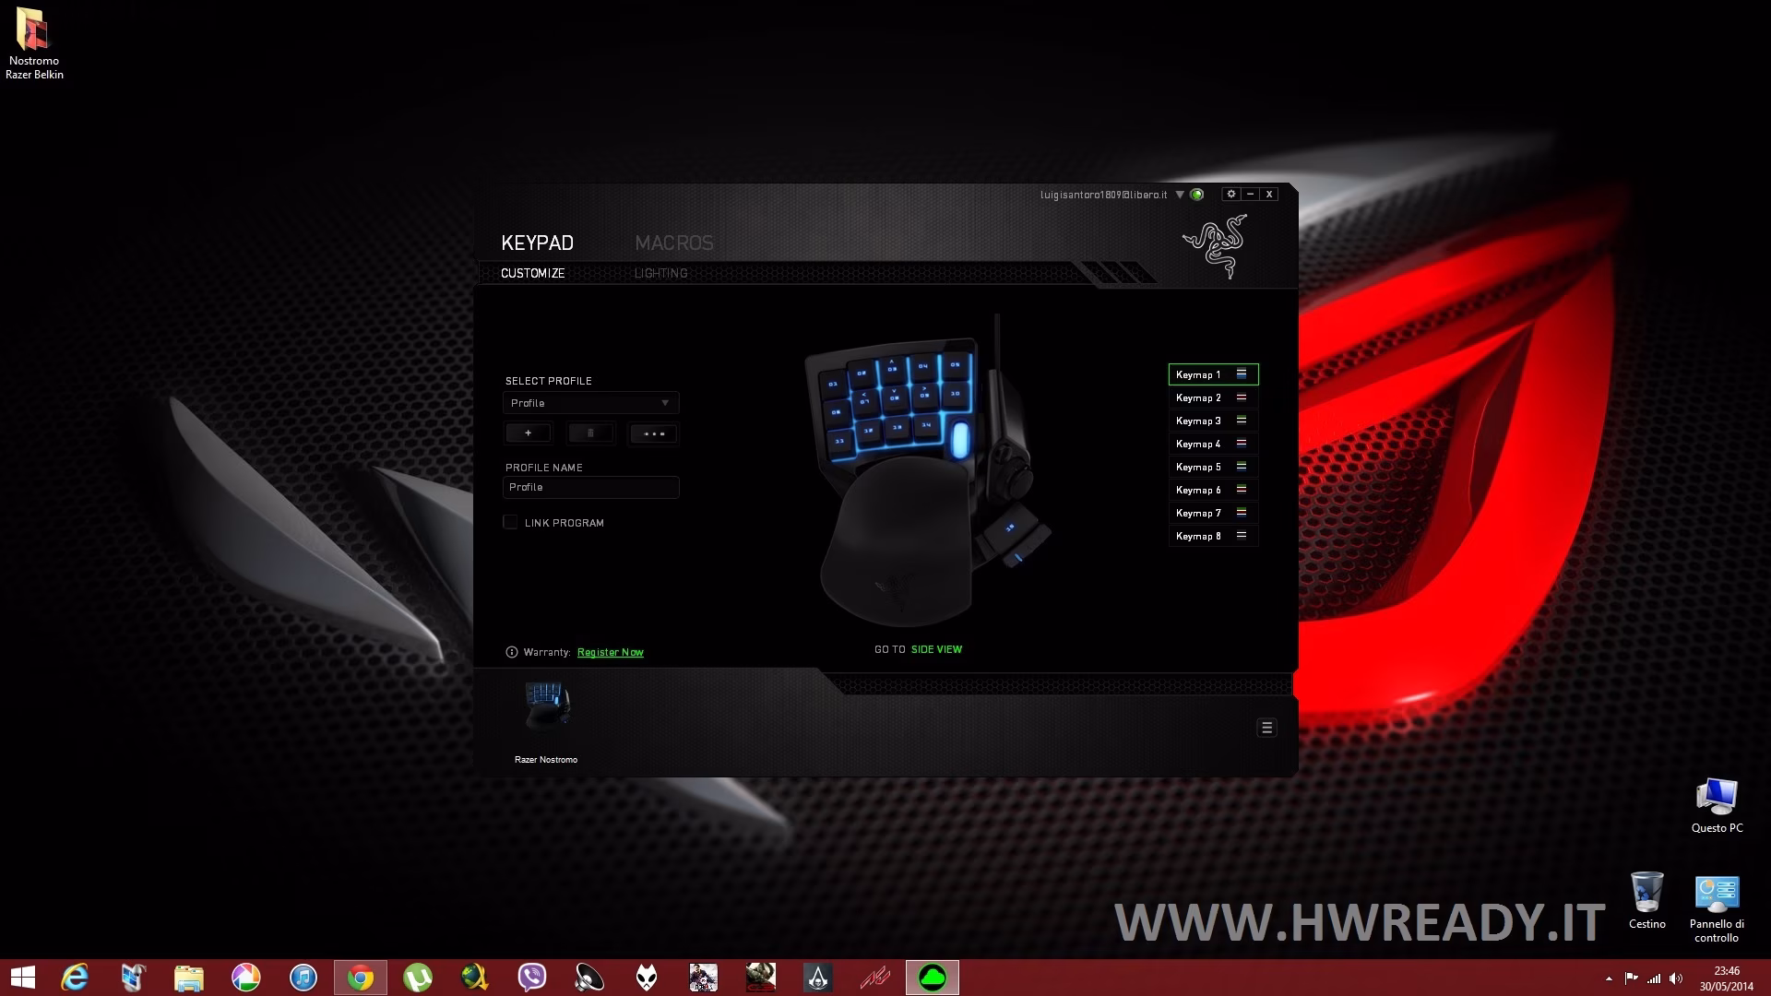The width and height of the screenshot is (1771, 996).
Task: Open the volume speaker tray icon
Action: tap(1676, 978)
